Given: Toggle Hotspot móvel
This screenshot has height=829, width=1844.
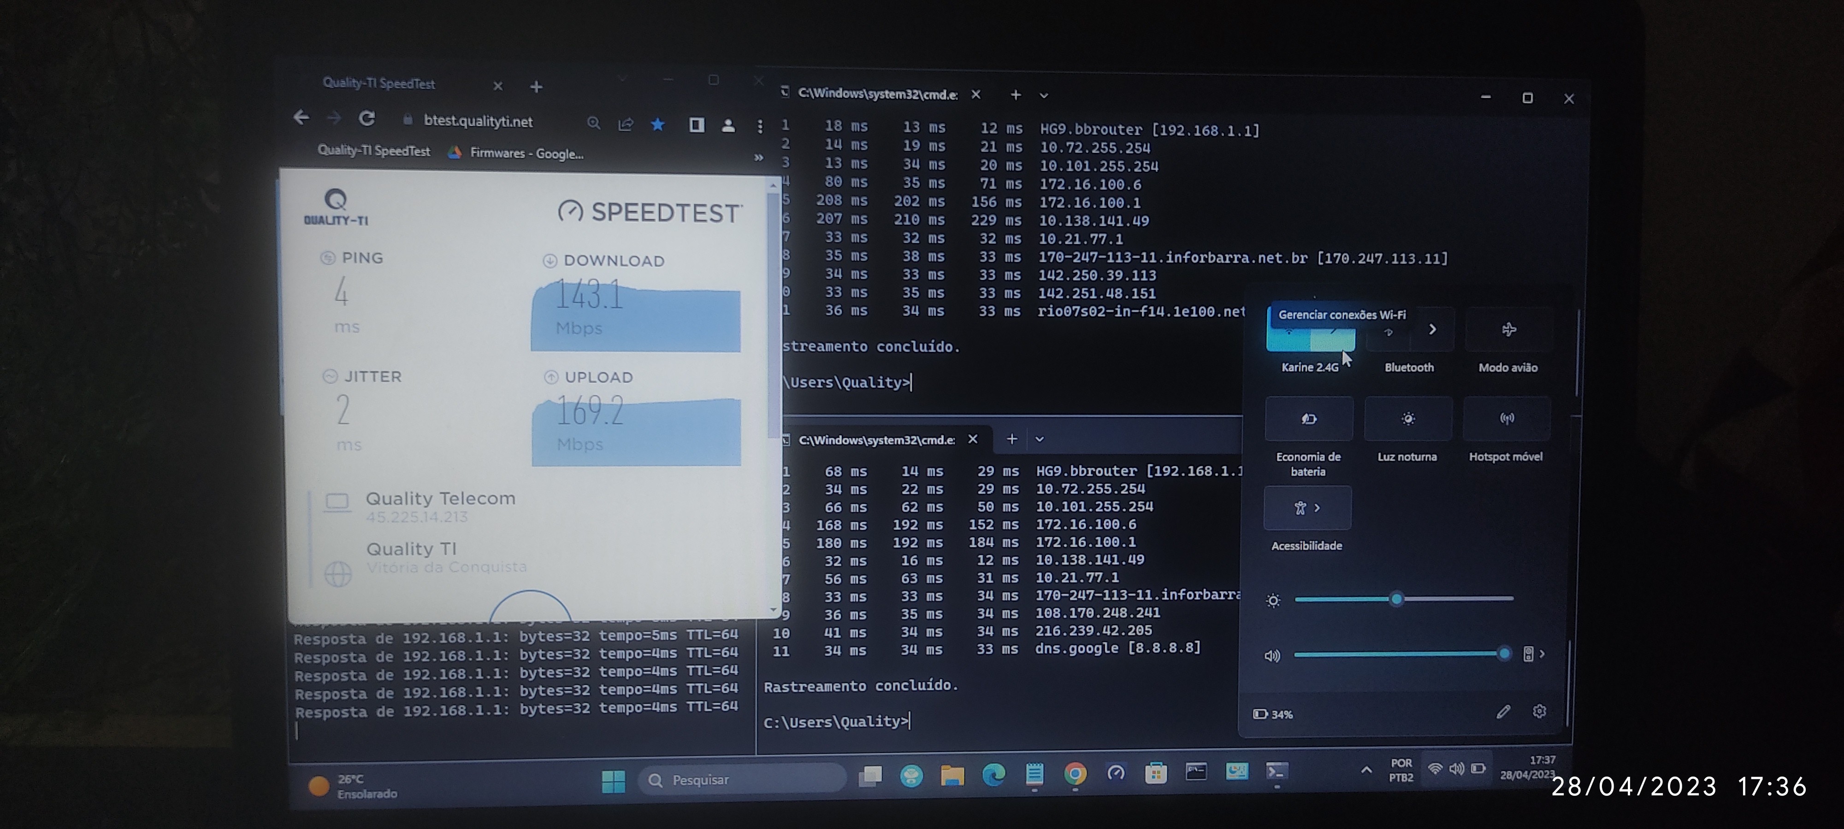Looking at the screenshot, I should tap(1506, 419).
